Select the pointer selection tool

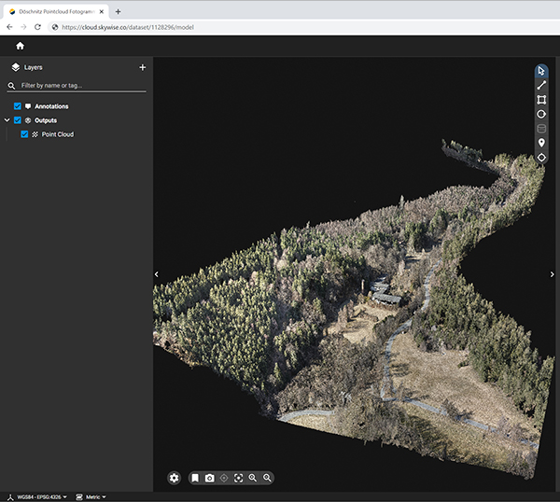click(x=541, y=71)
